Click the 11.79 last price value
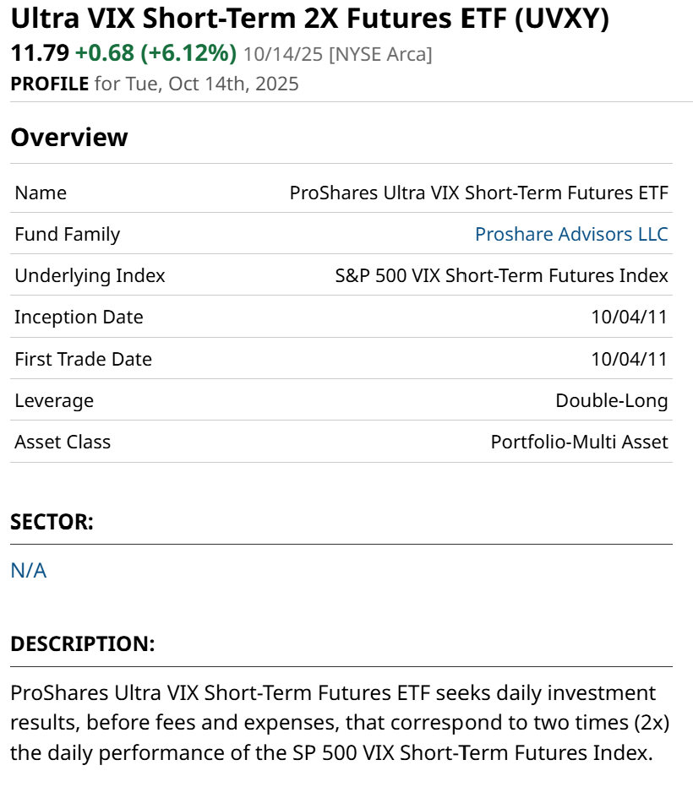Image resolution: width=693 pixels, height=787 pixels. [x=39, y=53]
